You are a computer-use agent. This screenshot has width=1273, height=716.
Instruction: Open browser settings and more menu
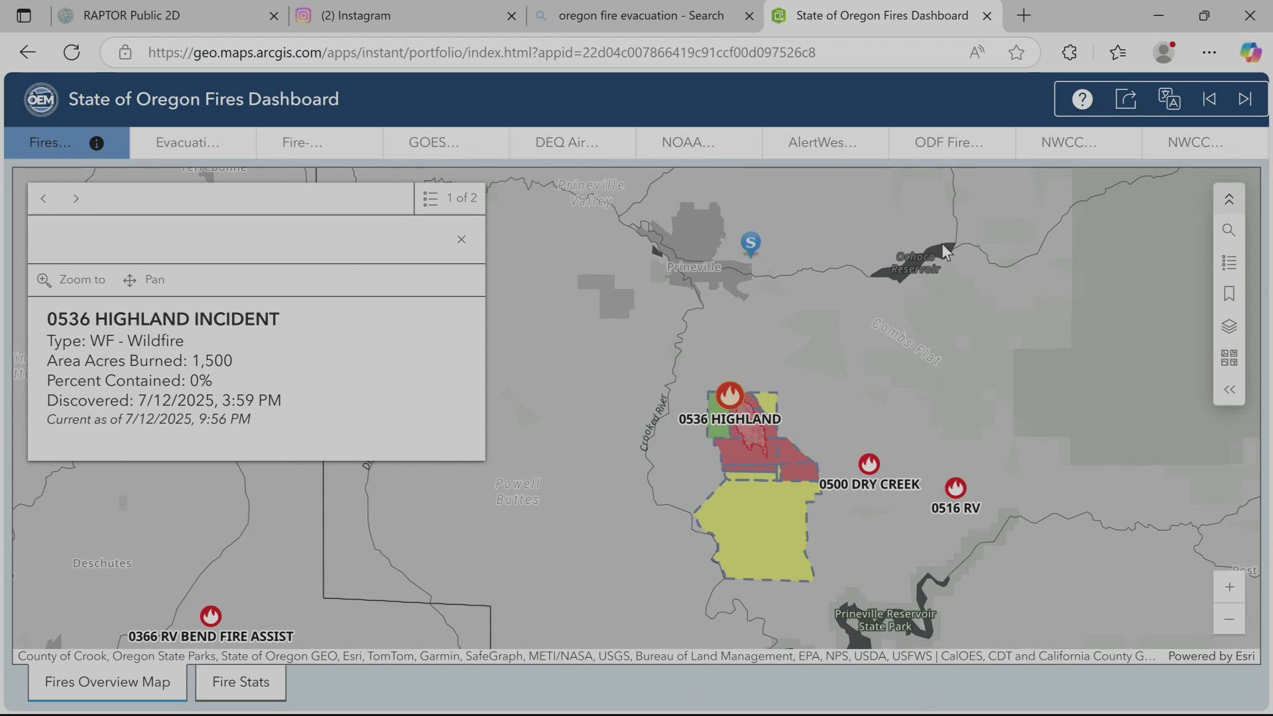(1209, 52)
